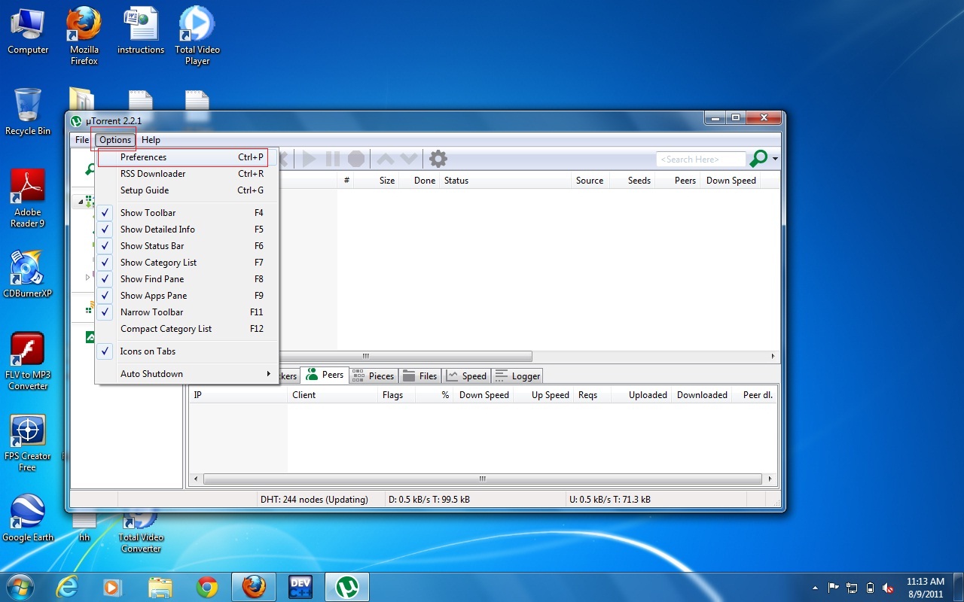Image resolution: width=964 pixels, height=602 pixels.
Task: Switch to the Pieces tab
Action: [372, 375]
